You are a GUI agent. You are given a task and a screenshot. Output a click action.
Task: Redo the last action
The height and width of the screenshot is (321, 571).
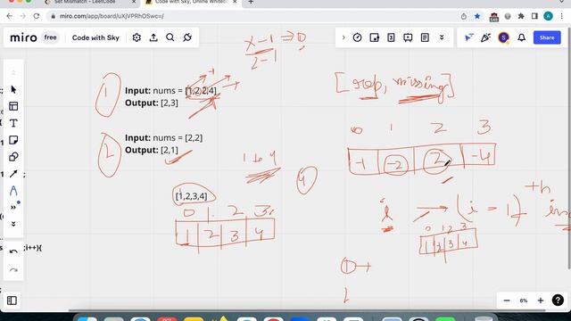click(x=13, y=270)
